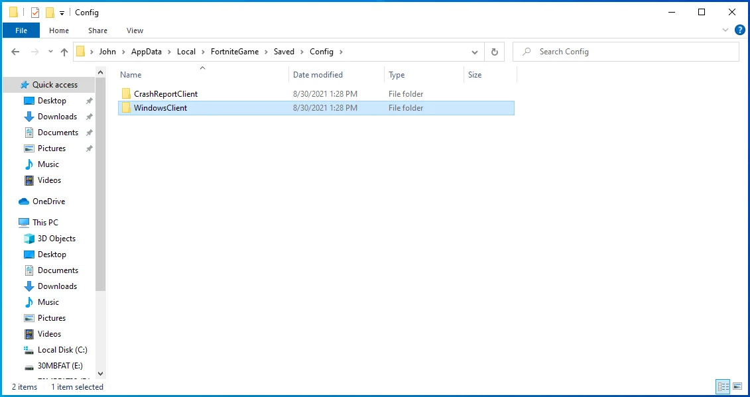This screenshot has height=397, width=750.
Task: Click the Properties quick access toolbar icon
Action: pyautogui.click(x=35, y=13)
